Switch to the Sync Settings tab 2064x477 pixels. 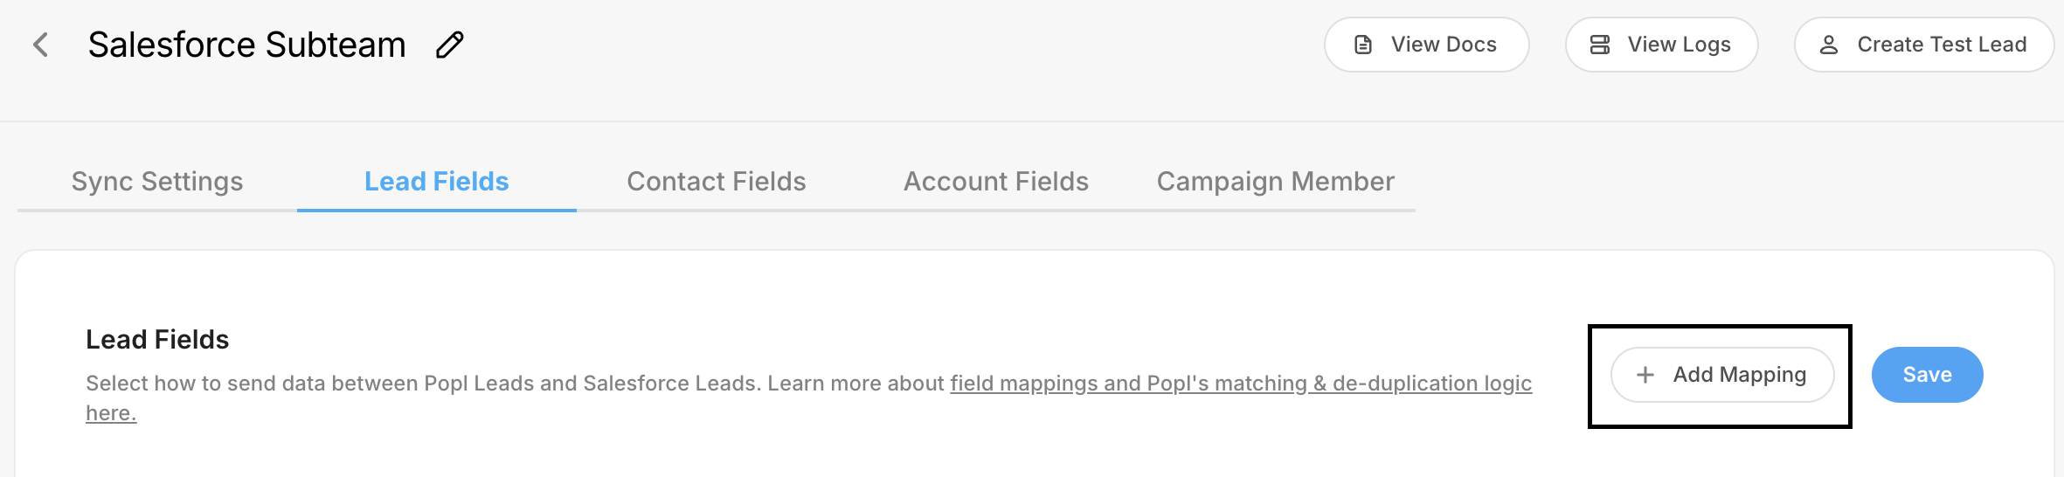157,182
